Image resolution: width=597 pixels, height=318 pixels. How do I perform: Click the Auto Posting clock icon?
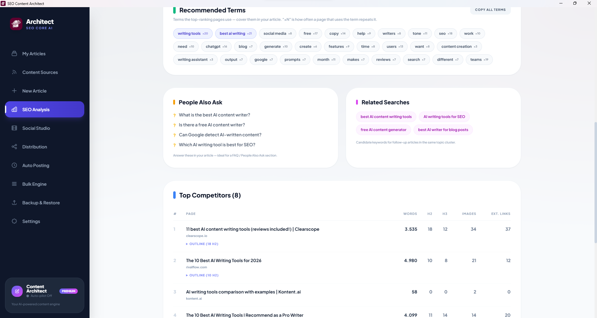(14, 165)
